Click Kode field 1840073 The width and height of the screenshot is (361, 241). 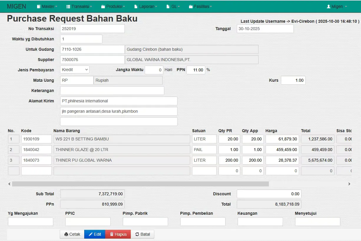[x=37, y=160]
